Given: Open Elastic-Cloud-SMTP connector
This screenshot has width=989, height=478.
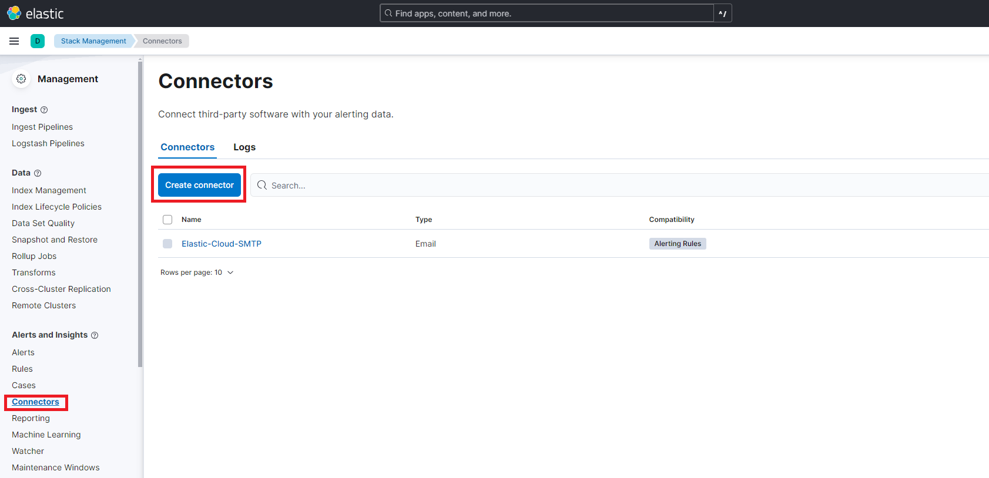Looking at the screenshot, I should (x=222, y=244).
